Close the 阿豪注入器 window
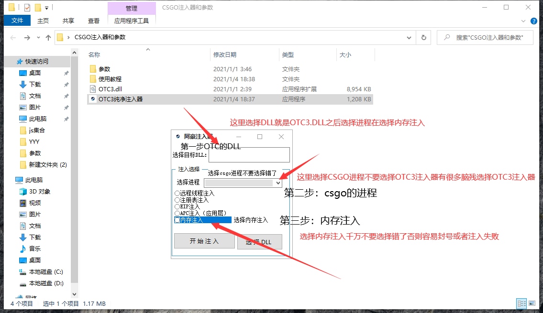The width and height of the screenshot is (543, 313). [x=281, y=137]
